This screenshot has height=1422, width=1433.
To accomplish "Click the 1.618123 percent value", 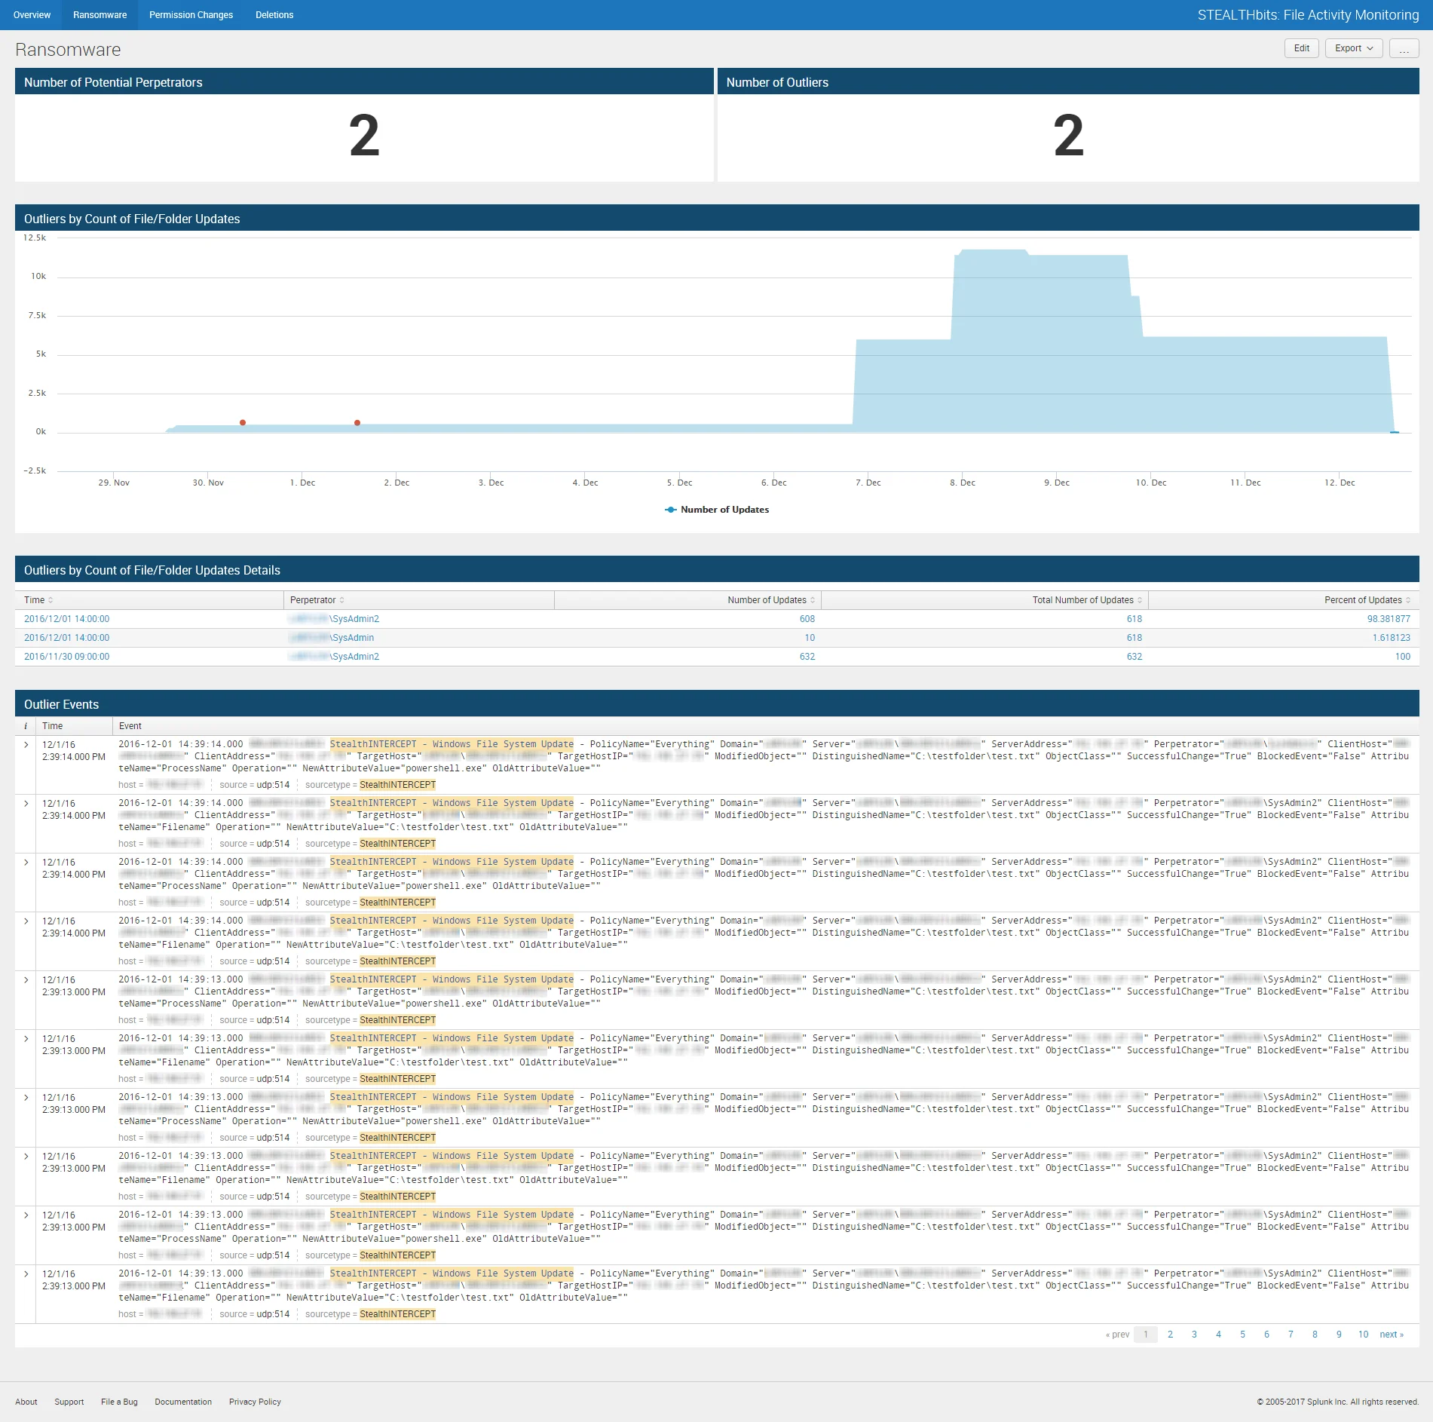I will click(1391, 638).
